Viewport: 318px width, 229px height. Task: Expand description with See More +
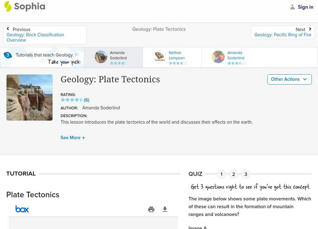73,138
